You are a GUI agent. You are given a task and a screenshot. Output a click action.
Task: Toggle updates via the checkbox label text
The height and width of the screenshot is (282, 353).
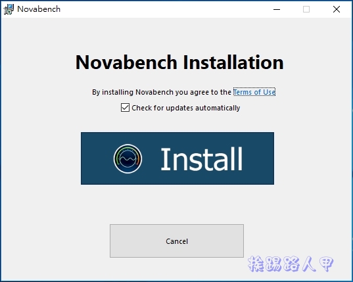pos(186,108)
